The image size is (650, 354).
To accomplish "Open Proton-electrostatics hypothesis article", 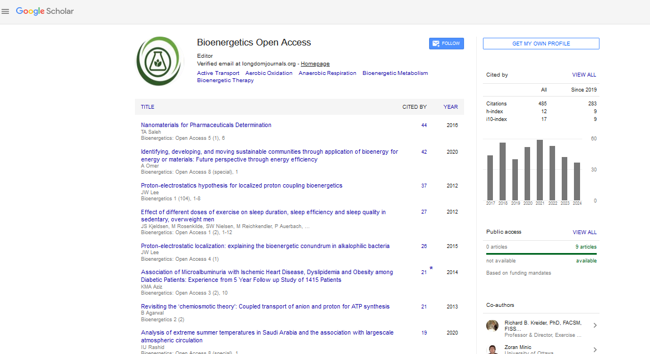I will (x=241, y=186).
